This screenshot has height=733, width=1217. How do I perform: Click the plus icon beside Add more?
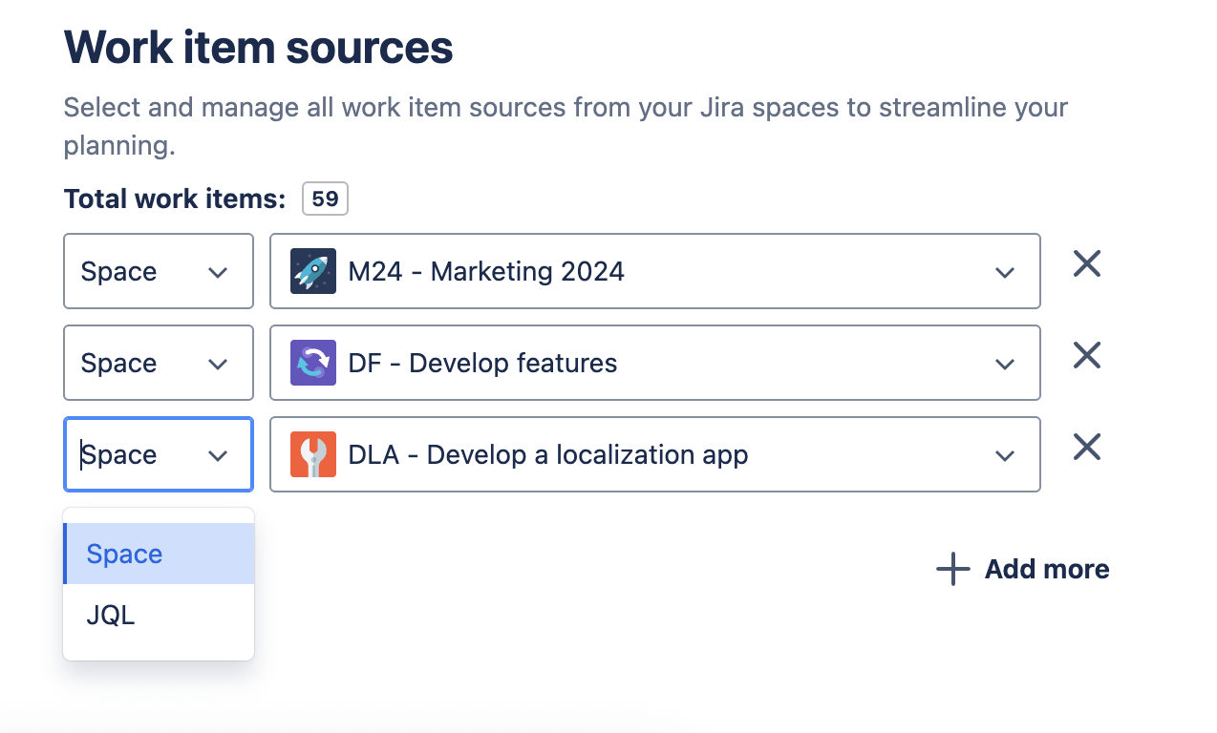click(952, 570)
